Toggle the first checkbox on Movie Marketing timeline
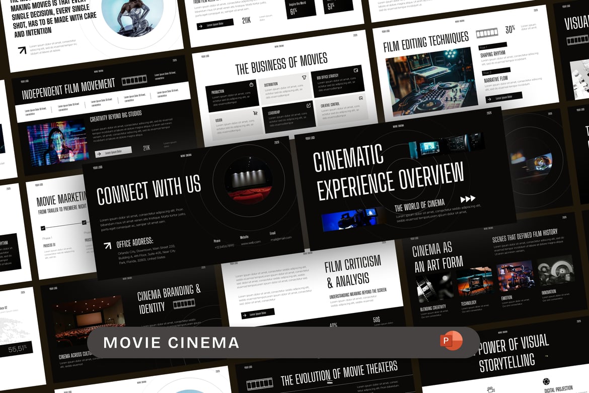589x393 pixels. [x=43, y=228]
